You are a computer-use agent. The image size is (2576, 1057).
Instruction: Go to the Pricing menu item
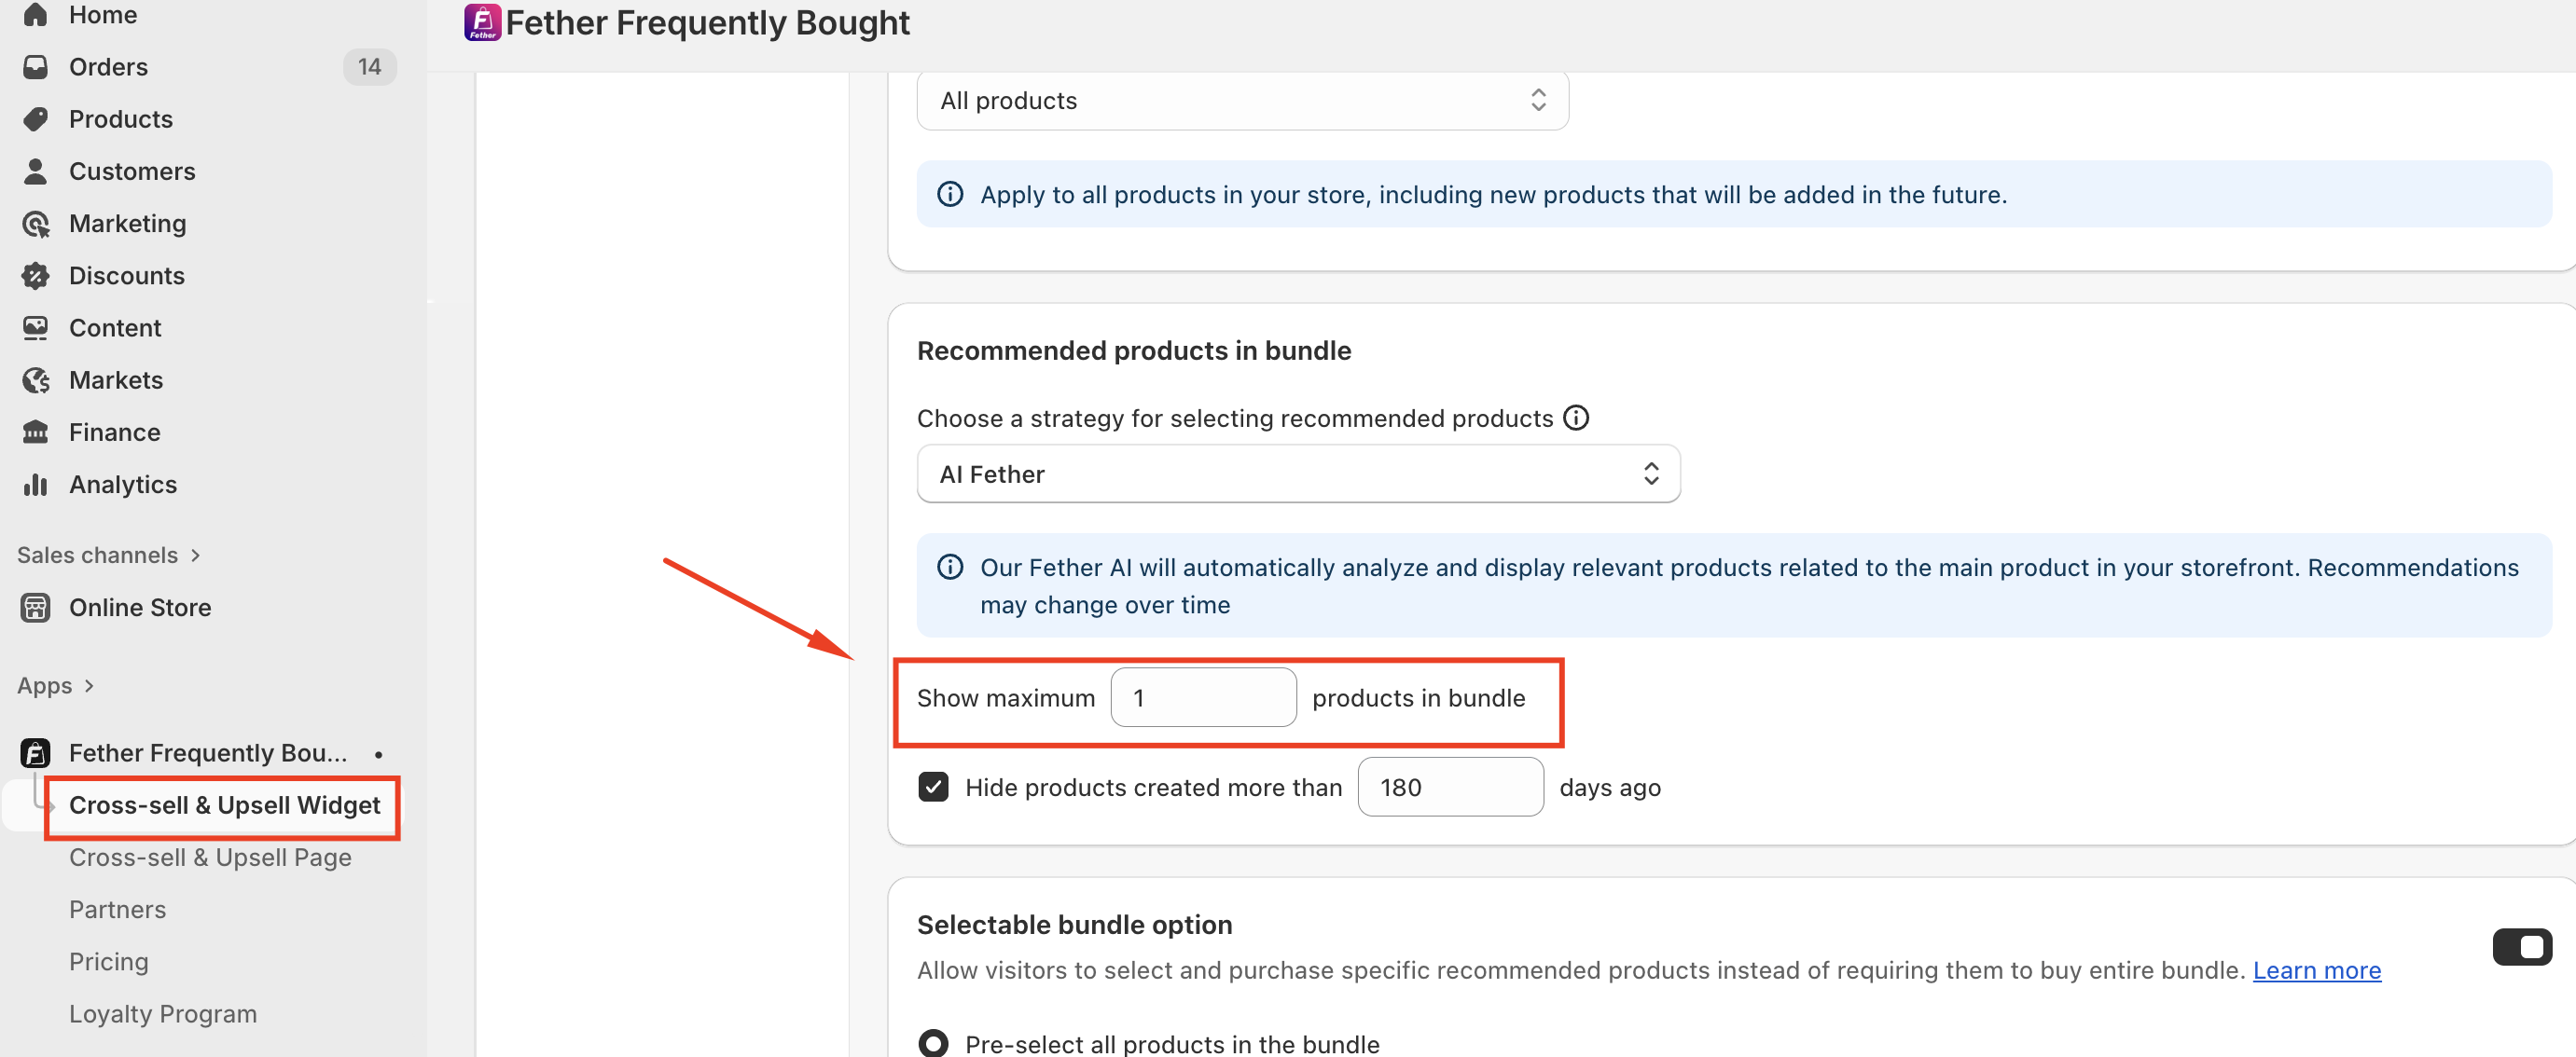tap(109, 962)
